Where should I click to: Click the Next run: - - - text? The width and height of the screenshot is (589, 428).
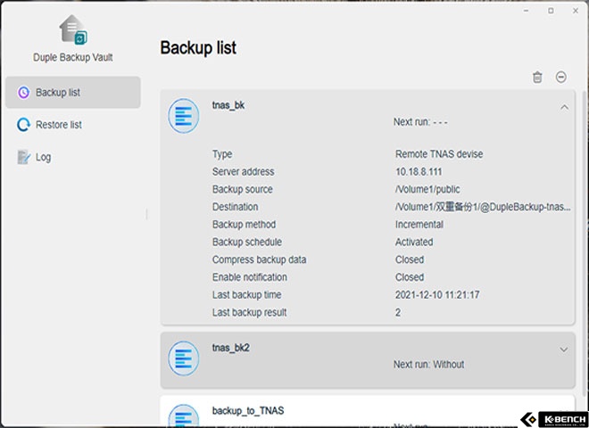click(x=420, y=122)
